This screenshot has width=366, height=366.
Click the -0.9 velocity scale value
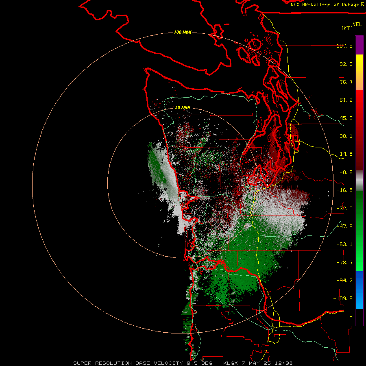[x=346, y=172]
